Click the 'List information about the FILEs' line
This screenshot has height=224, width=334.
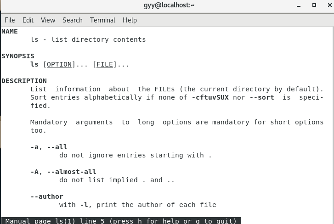tap(177, 89)
